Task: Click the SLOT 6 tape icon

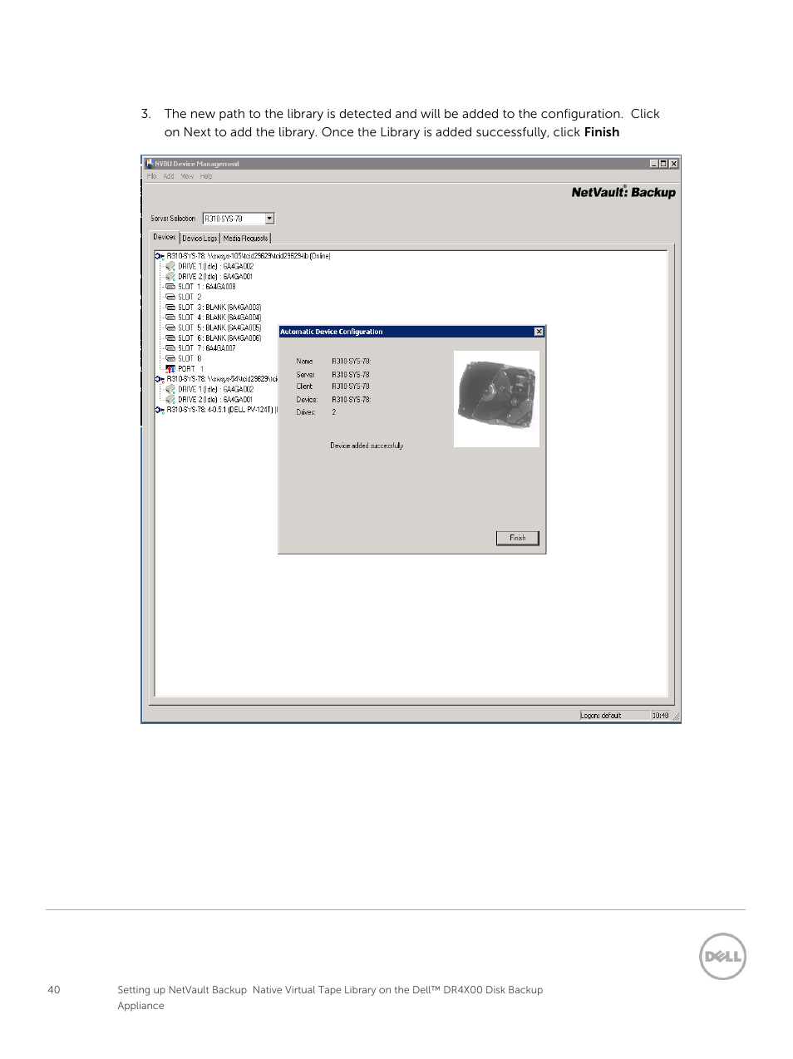Action: point(170,338)
